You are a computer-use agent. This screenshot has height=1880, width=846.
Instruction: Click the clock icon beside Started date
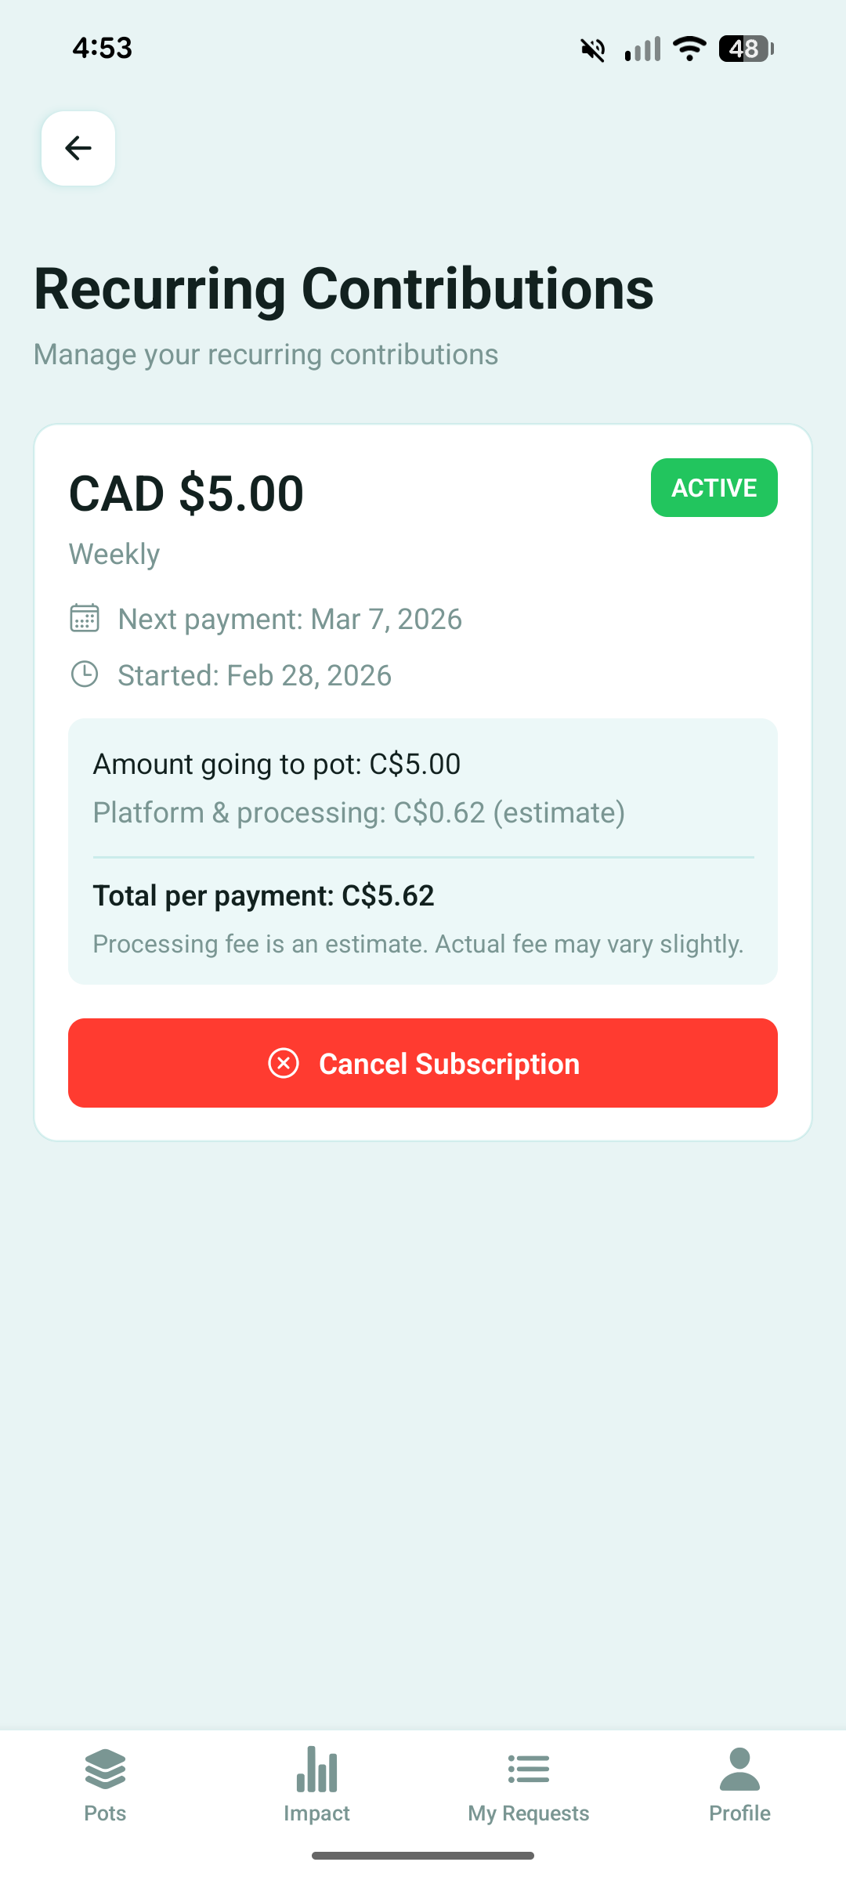click(x=85, y=674)
